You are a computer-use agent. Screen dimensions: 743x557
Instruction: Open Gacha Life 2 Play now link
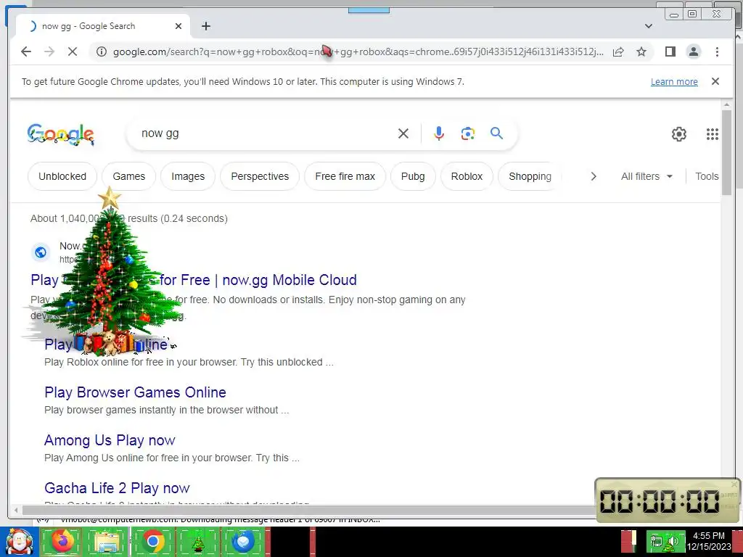pyautogui.click(x=117, y=488)
